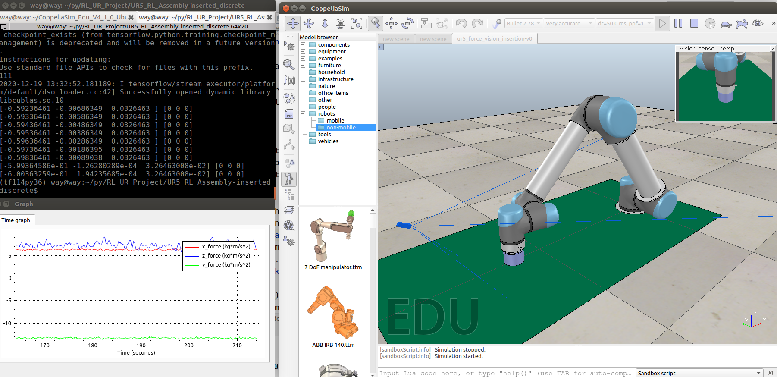This screenshot has height=377, width=777.
Task: Collapse the robots folder in Model browser
Action: [303, 114]
